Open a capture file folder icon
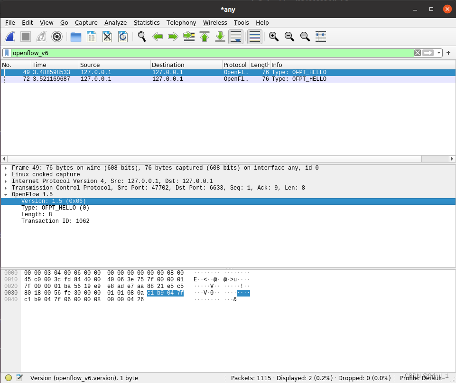 [76, 37]
